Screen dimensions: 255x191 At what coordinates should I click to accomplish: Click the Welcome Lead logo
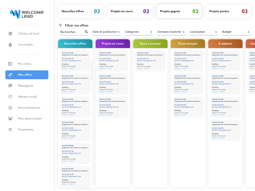(x=27, y=14)
